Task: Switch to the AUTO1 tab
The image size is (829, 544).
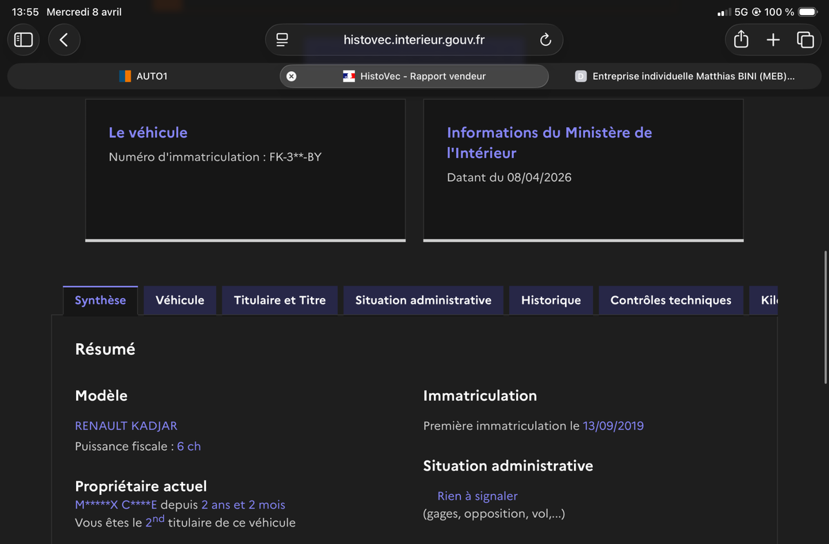Action: click(x=143, y=76)
